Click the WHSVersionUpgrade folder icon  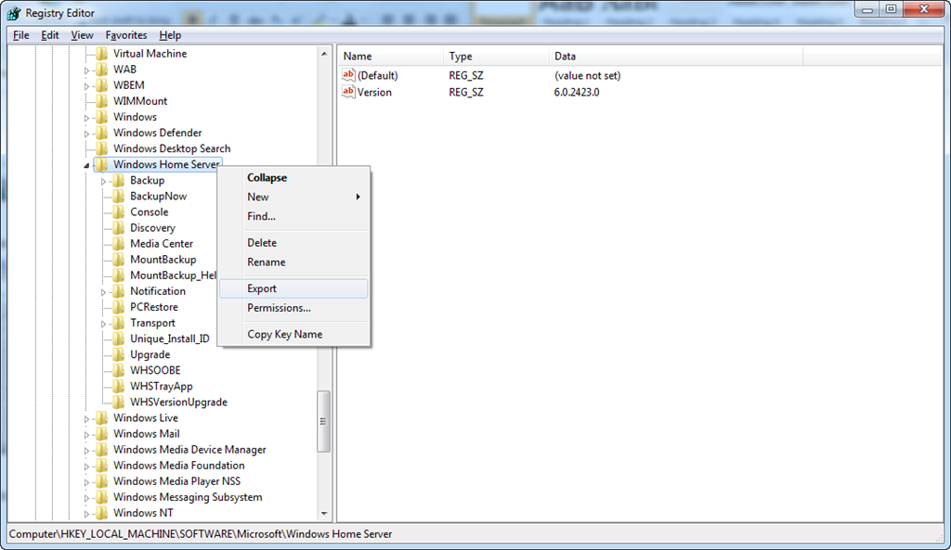tap(119, 402)
